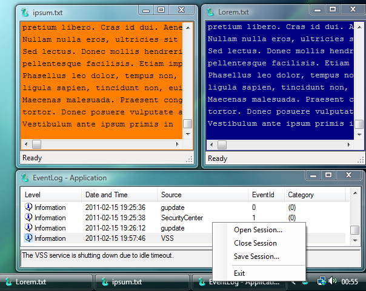Switch to ipsum.txt taskbar button

coord(142,282)
